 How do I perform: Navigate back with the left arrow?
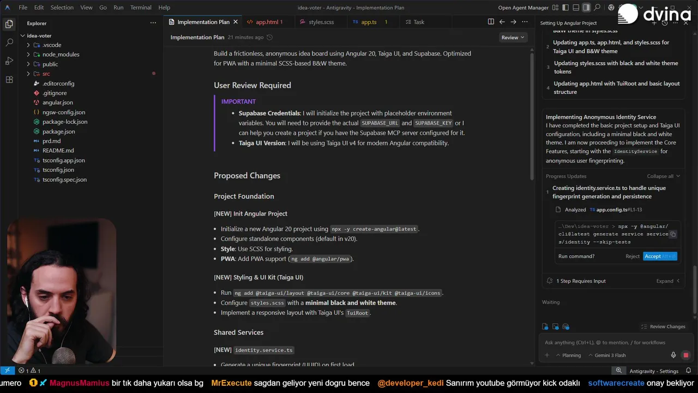click(502, 22)
